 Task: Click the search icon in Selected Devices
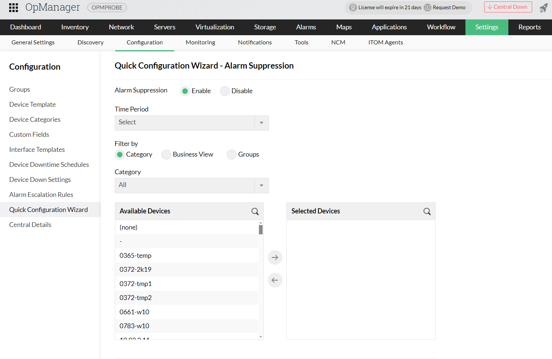pyautogui.click(x=427, y=212)
